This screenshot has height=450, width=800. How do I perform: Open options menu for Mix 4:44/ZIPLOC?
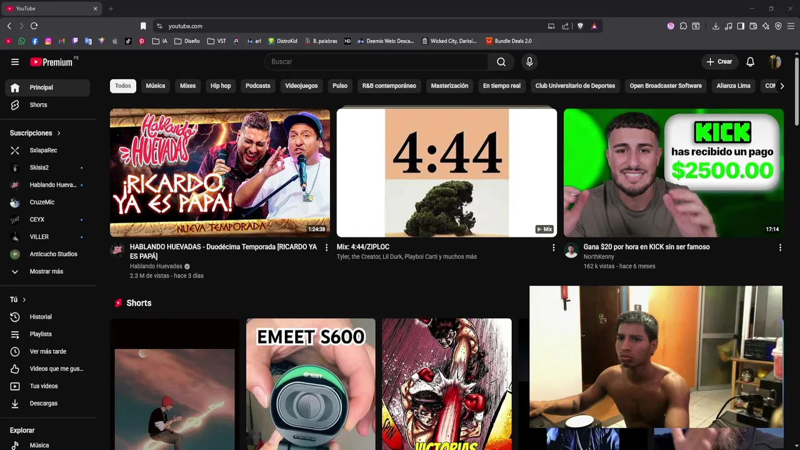(x=553, y=248)
